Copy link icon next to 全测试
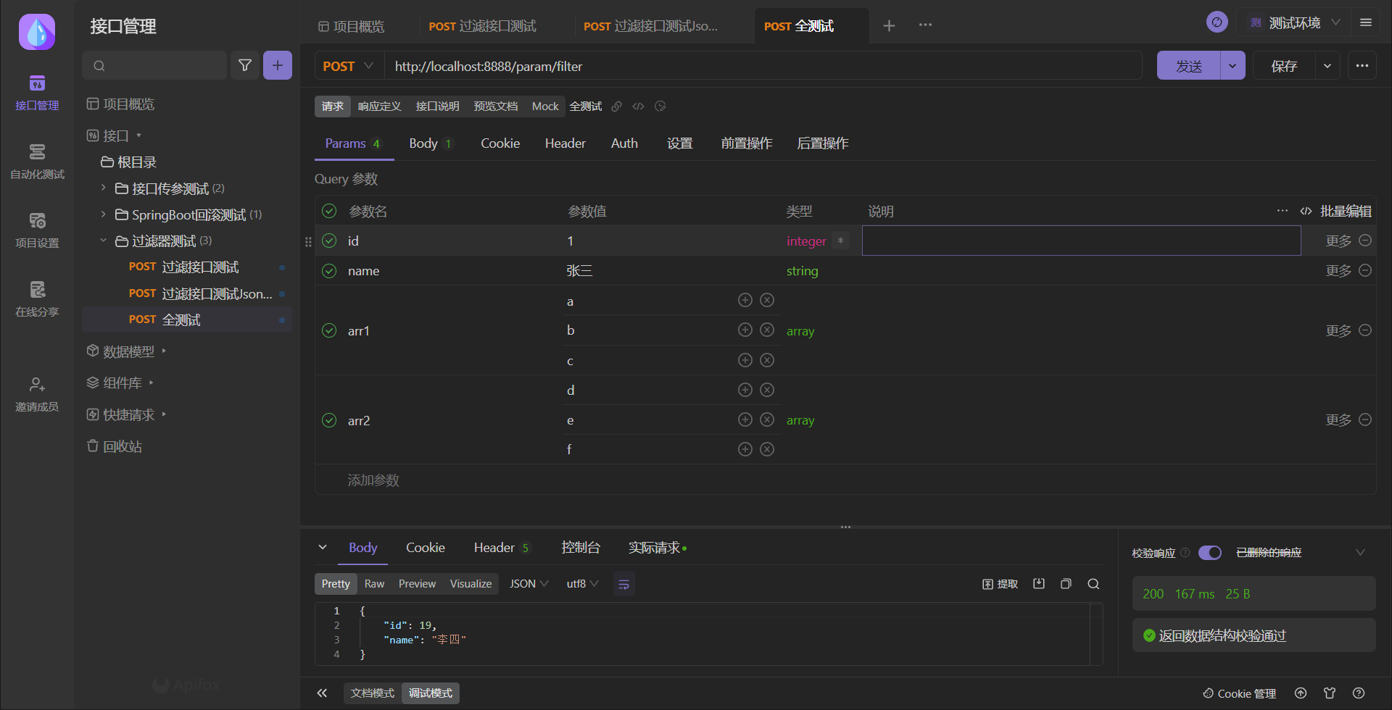 [x=616, y=106]
